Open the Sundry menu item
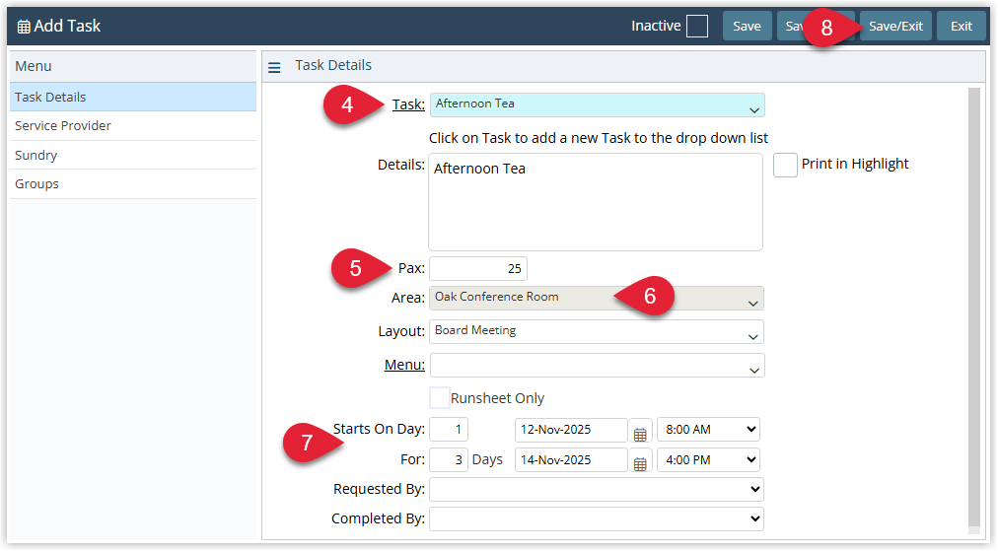998x551 pixels. click(133, 156)
